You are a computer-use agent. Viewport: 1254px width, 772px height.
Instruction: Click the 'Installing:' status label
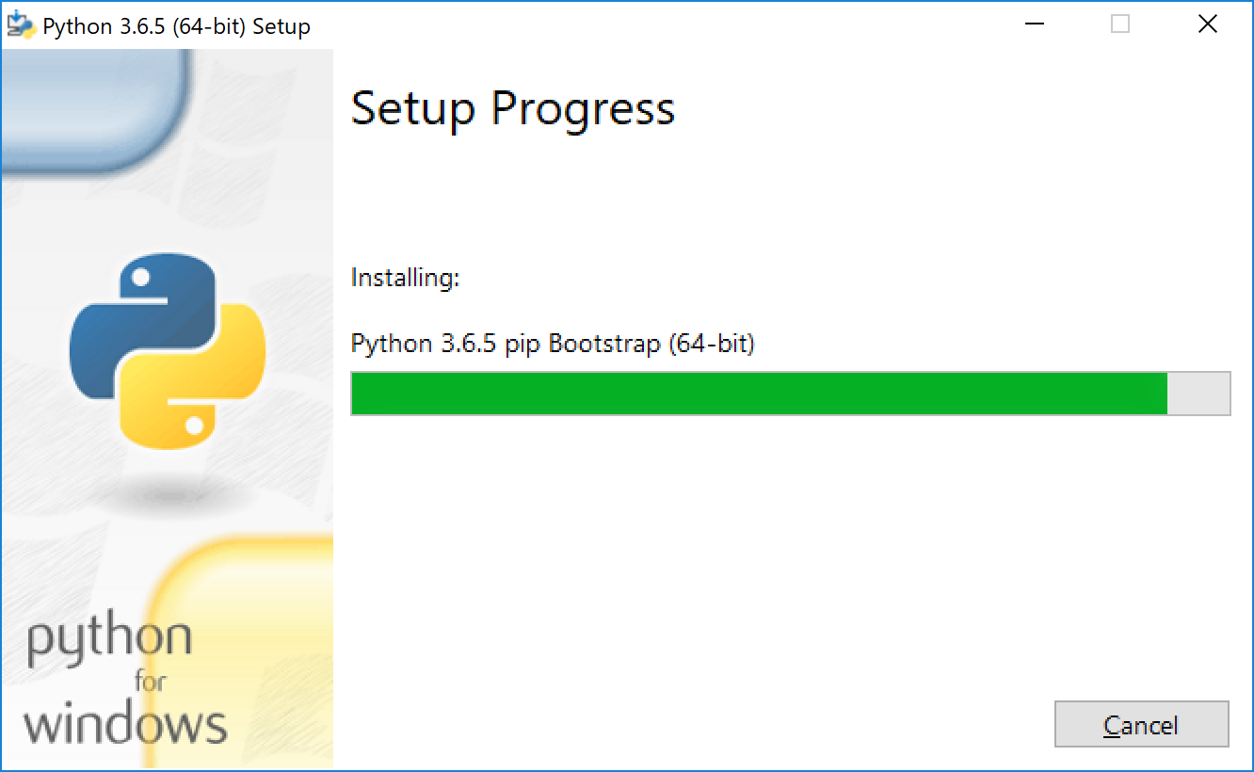tap(405, 278)
